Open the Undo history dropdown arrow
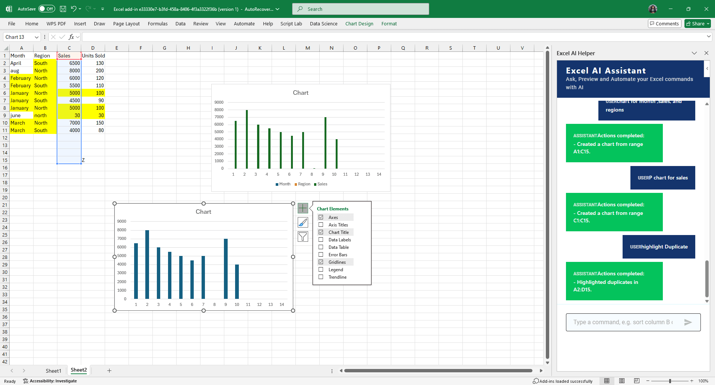The width and height of the screenshot is (715, 385). [80, 9]
